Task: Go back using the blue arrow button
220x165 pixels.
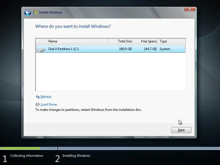Action: coord(28,13)
